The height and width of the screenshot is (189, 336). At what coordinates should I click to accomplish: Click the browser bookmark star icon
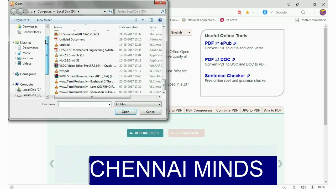(x=247, y=12)
